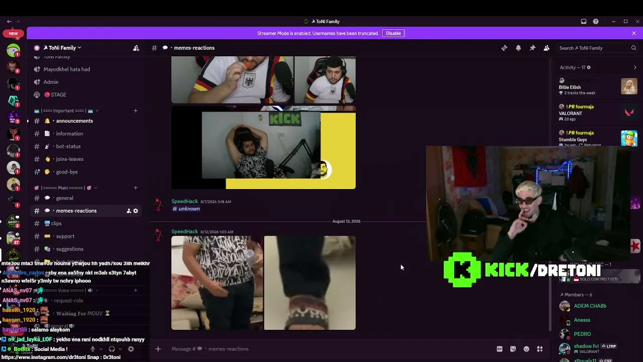The width and height of the screenshot is (643, 362).
Task: Open the GIF picker
Action: coord(499,349)
